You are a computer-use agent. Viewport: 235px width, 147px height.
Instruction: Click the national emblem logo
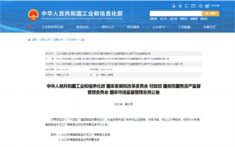coord(33,15)
